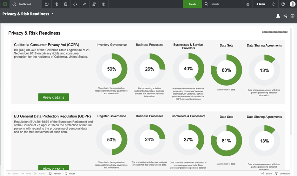
Task: Open the connected-nodes icon beside the headset
Action: click(84, 4)
